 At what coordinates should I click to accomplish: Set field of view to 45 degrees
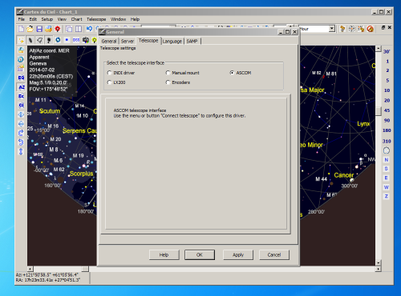387,110
